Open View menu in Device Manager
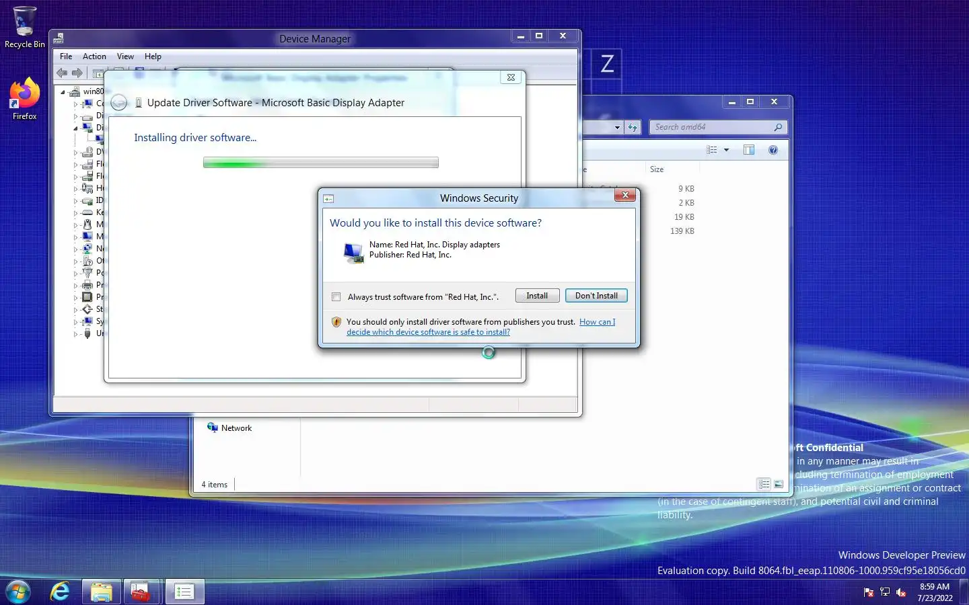Image resolution: width=969 pixels, height=605 pixels. tap(125, 56)
